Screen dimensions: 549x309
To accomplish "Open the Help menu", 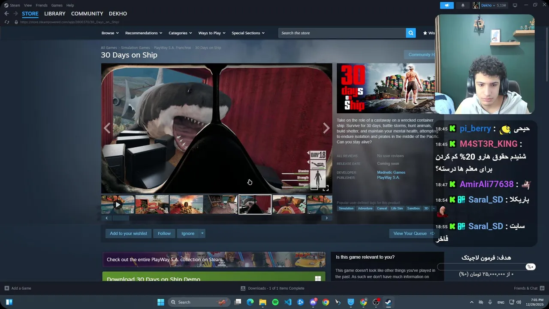I will [70, 5].
